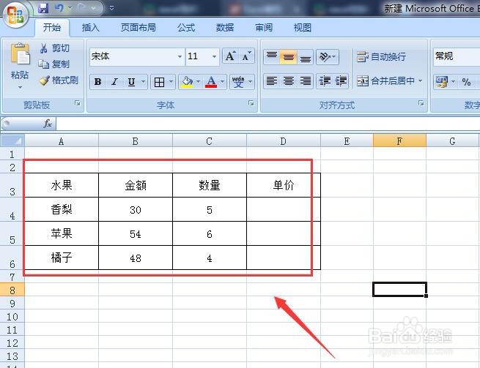The image size is (480, 368).
Task: Copy the selected cells
Action: click(x=43, y=64)
